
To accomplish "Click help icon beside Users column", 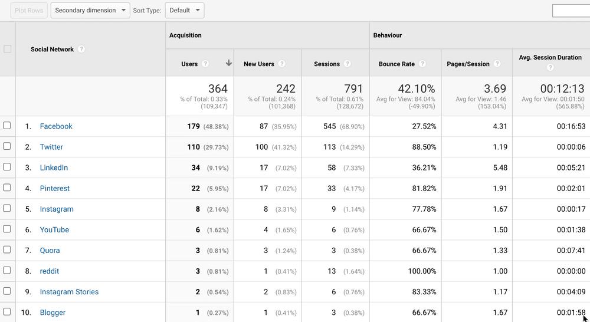I will tap(205, 64).
